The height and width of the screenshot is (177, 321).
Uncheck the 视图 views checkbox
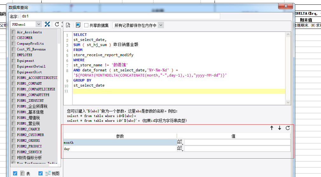point(40,173)
